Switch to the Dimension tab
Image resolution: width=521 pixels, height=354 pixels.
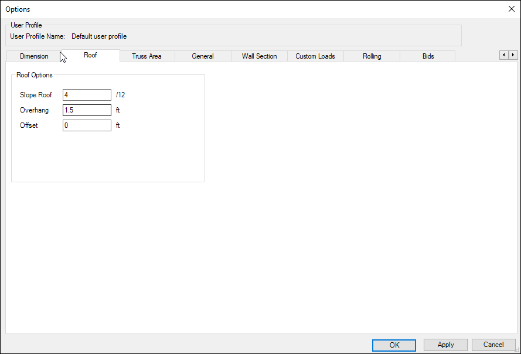coord(34,56)
